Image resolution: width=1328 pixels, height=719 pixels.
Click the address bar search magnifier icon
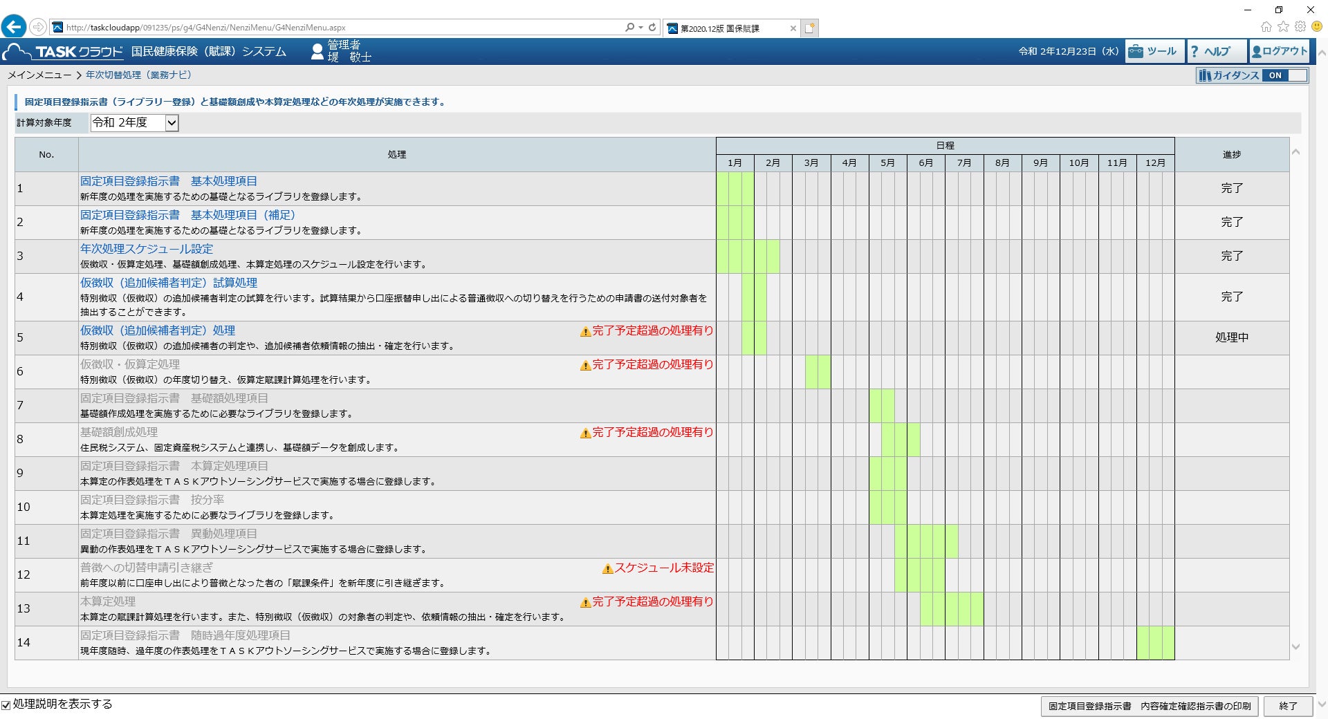click(629, 27)
